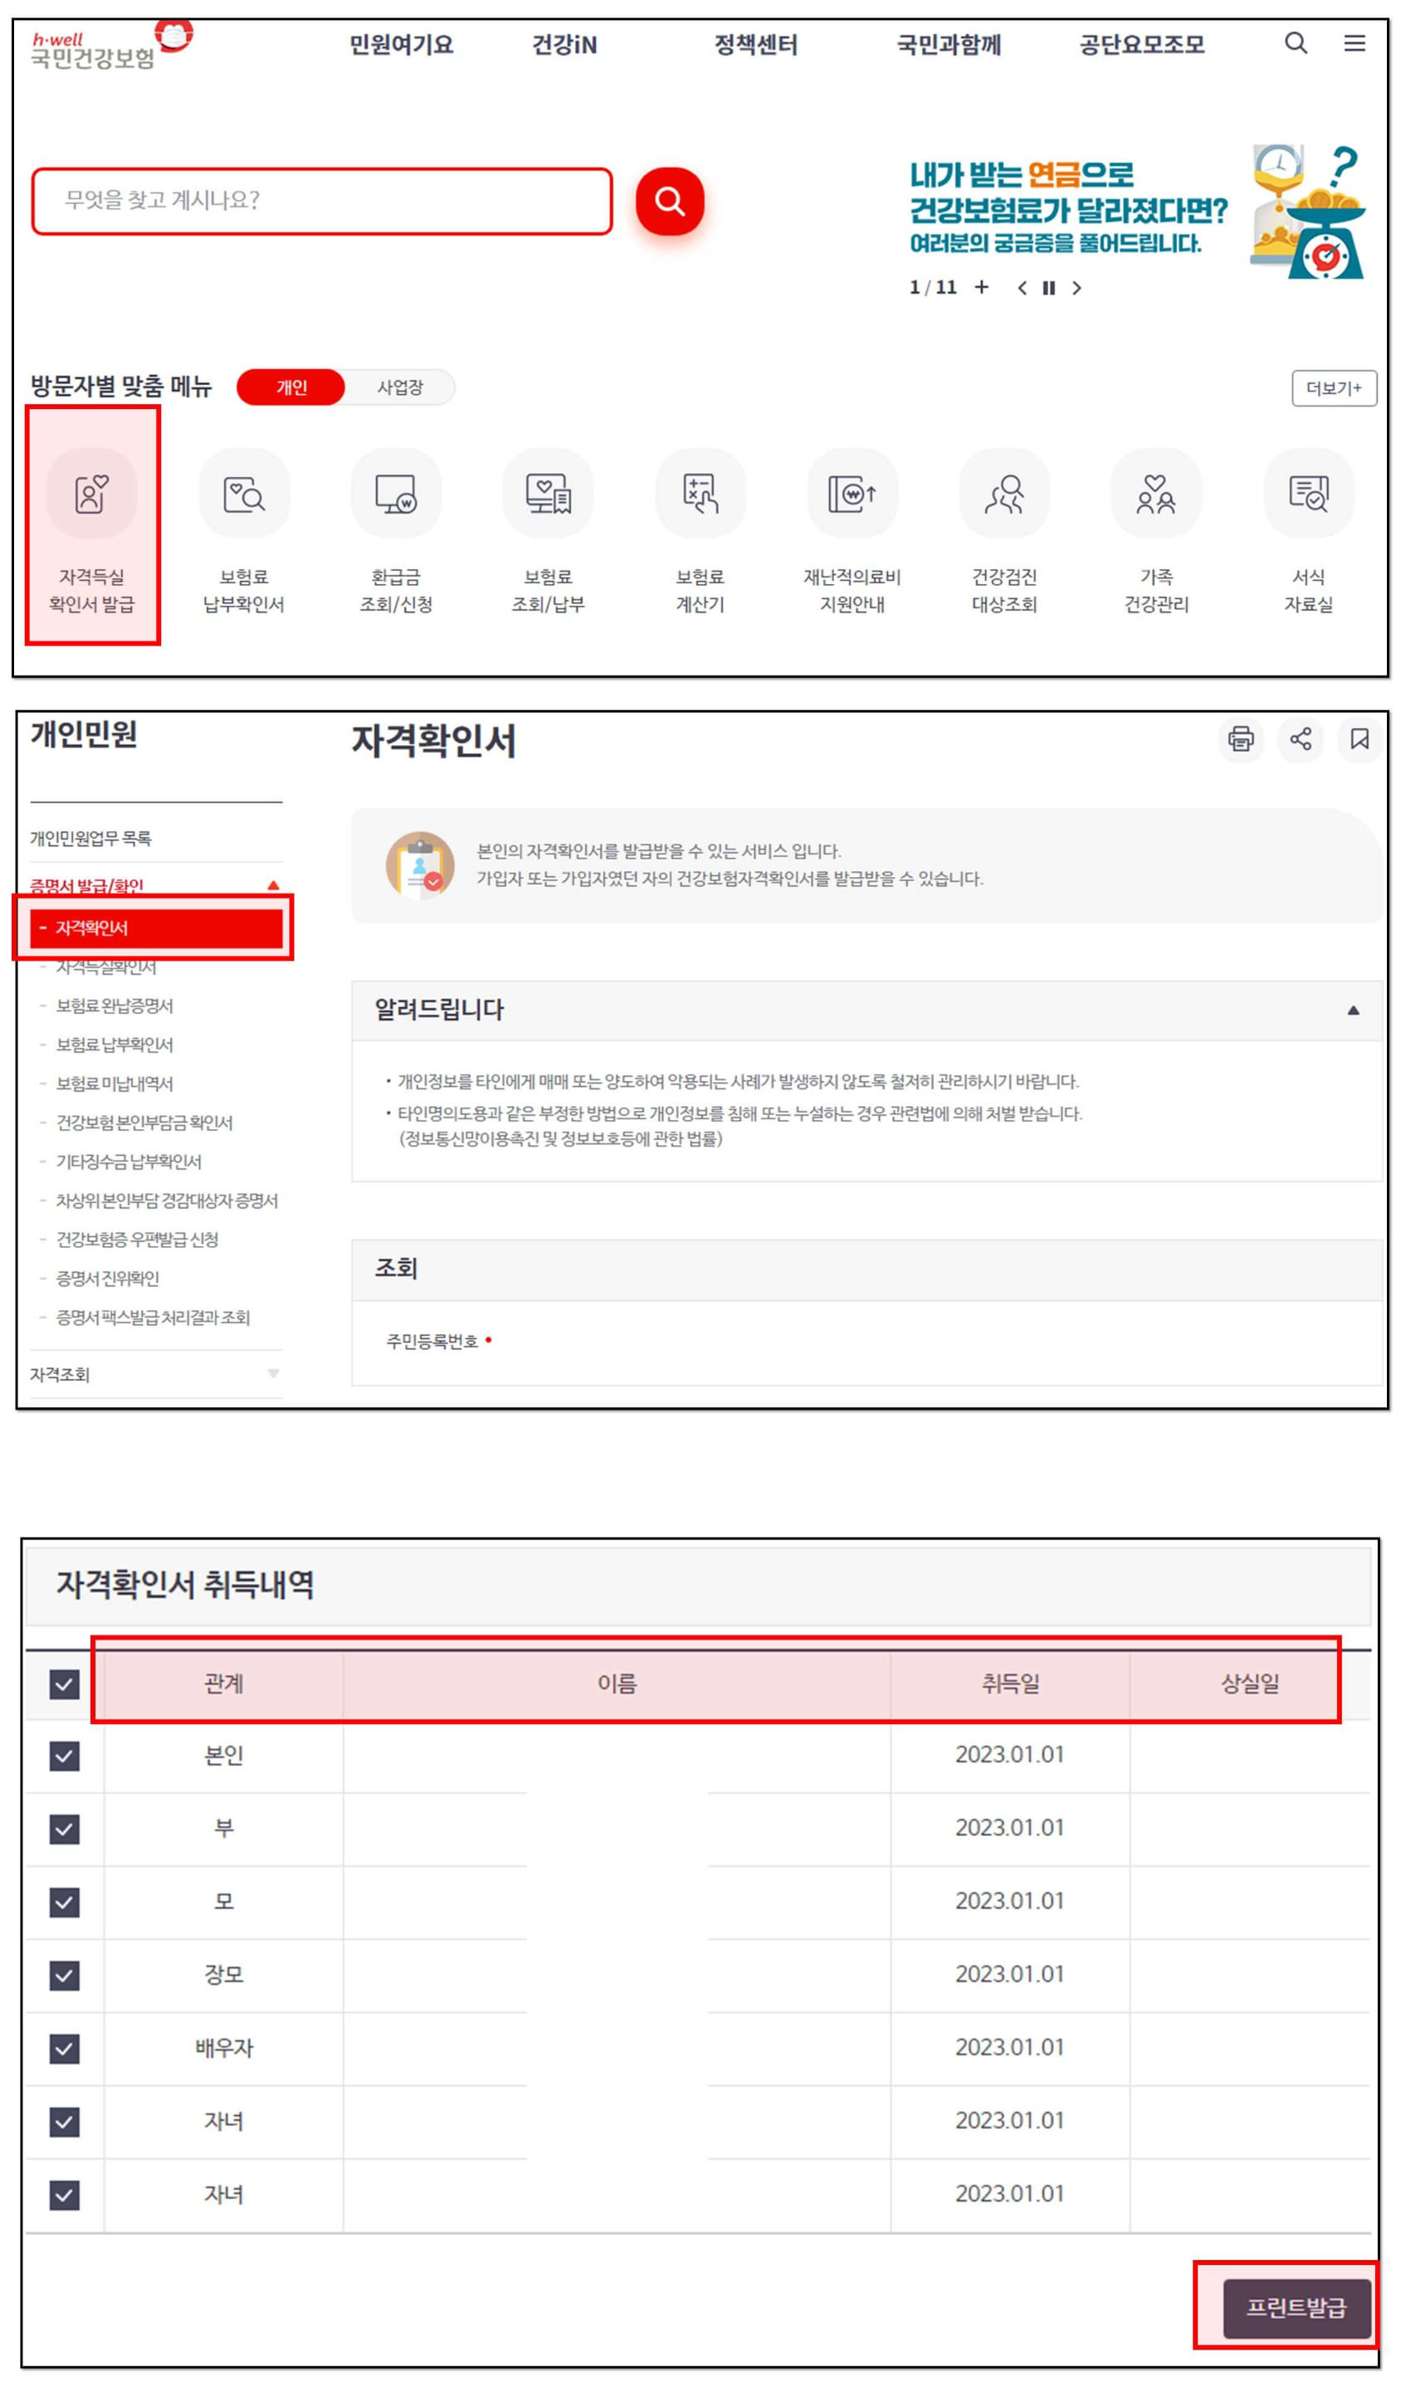
Task: Click the 더보기+ button
Action: (x=1334, y=388)
